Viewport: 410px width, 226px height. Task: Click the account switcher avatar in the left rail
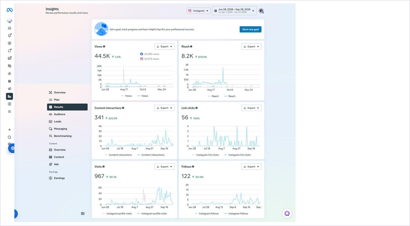pyautogui.click(x=9, y=21)
